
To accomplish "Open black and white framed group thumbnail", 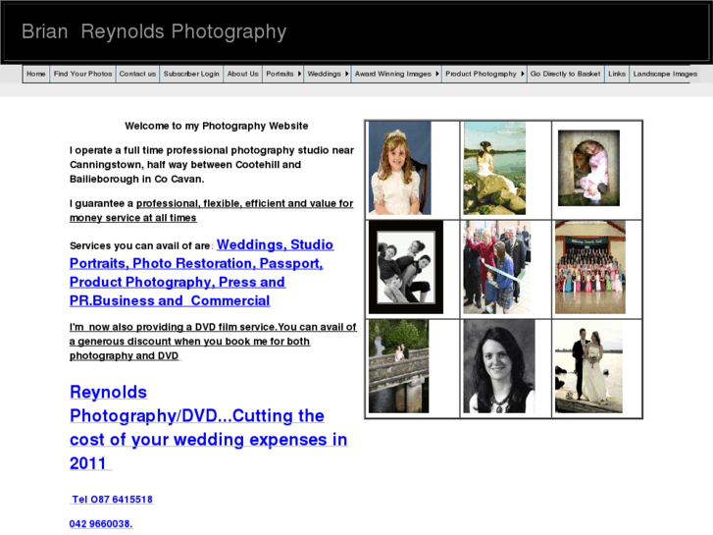I will (406, 267).
